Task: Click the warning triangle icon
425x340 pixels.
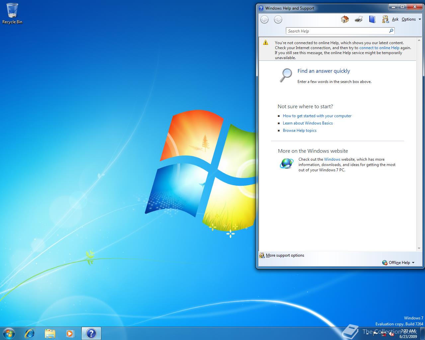Action: pyautogui.click(x=265, y=42)
